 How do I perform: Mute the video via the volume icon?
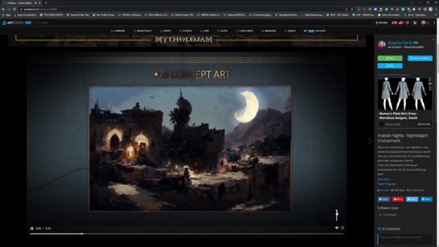pyautogui.click(x=337, y=228)
